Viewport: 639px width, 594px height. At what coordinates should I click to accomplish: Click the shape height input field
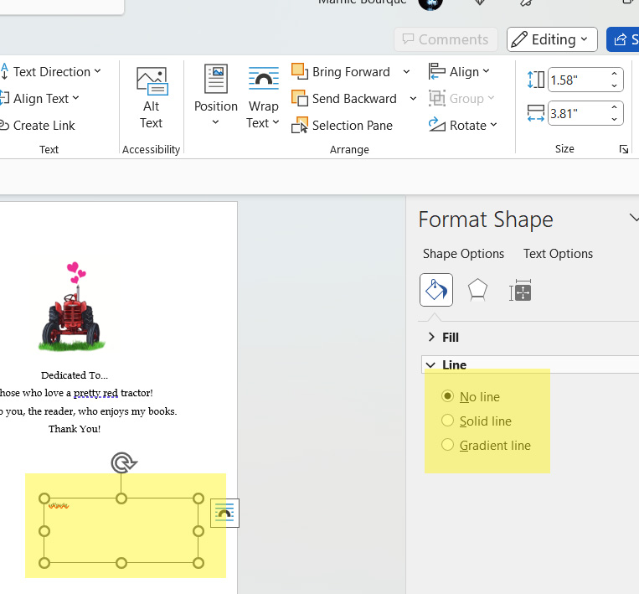pyautogui.click(x=578, y=80)
